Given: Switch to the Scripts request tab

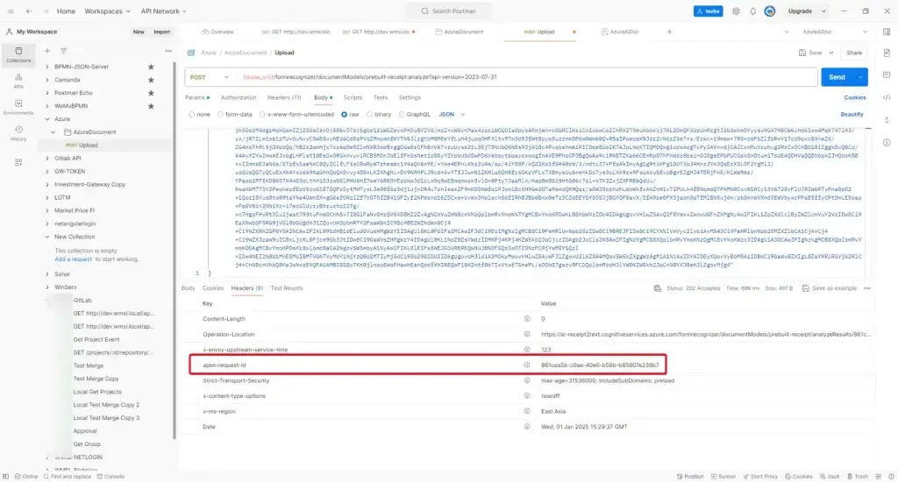Looking at the screenshot, I should click(353, 98).
